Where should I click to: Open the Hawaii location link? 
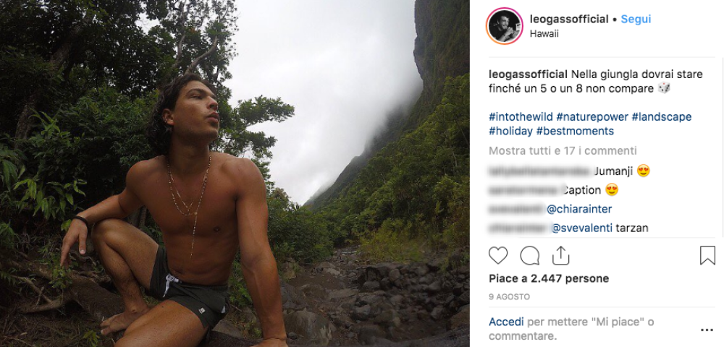(x=544, y=33)
